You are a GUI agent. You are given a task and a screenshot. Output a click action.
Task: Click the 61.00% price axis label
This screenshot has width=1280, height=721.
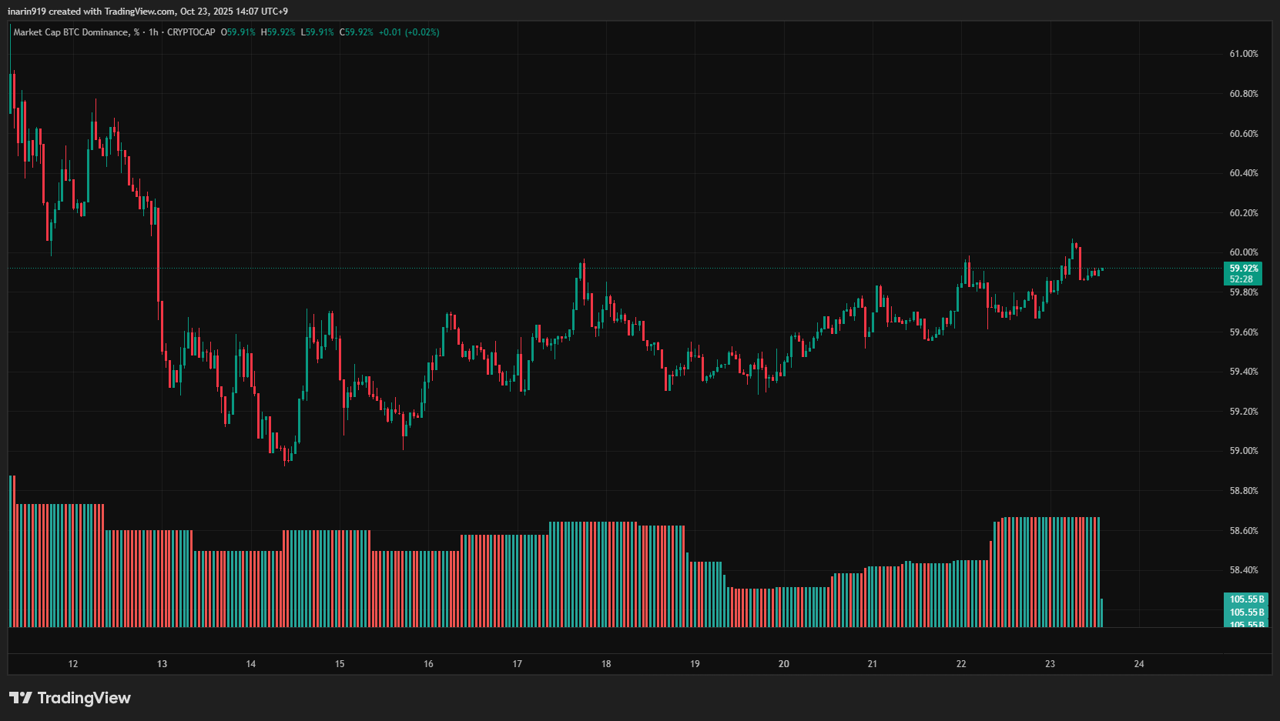click(x=1243, y=54)
